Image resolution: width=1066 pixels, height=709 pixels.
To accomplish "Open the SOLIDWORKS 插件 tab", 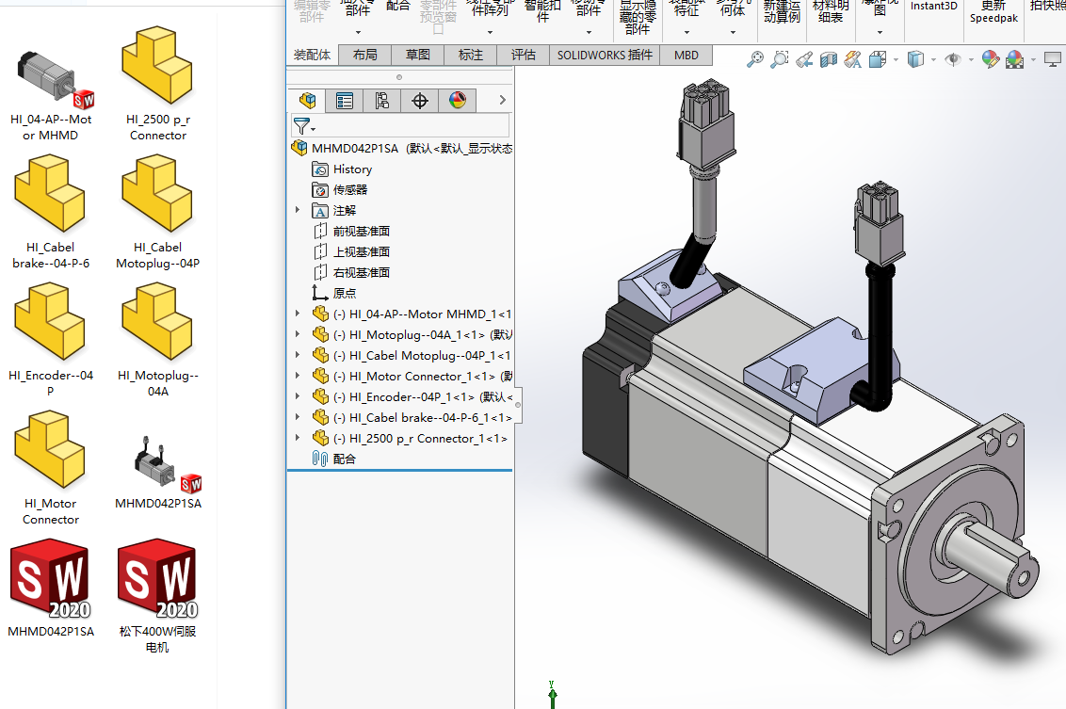I will click(605, 55).
